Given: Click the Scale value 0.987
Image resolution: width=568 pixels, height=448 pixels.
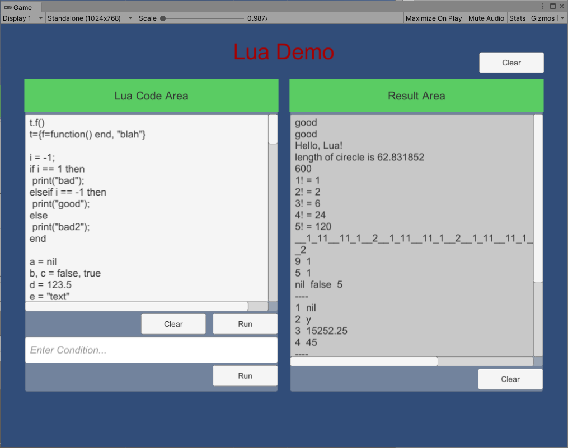Looking at the screenshot, I should pos(257,18).
